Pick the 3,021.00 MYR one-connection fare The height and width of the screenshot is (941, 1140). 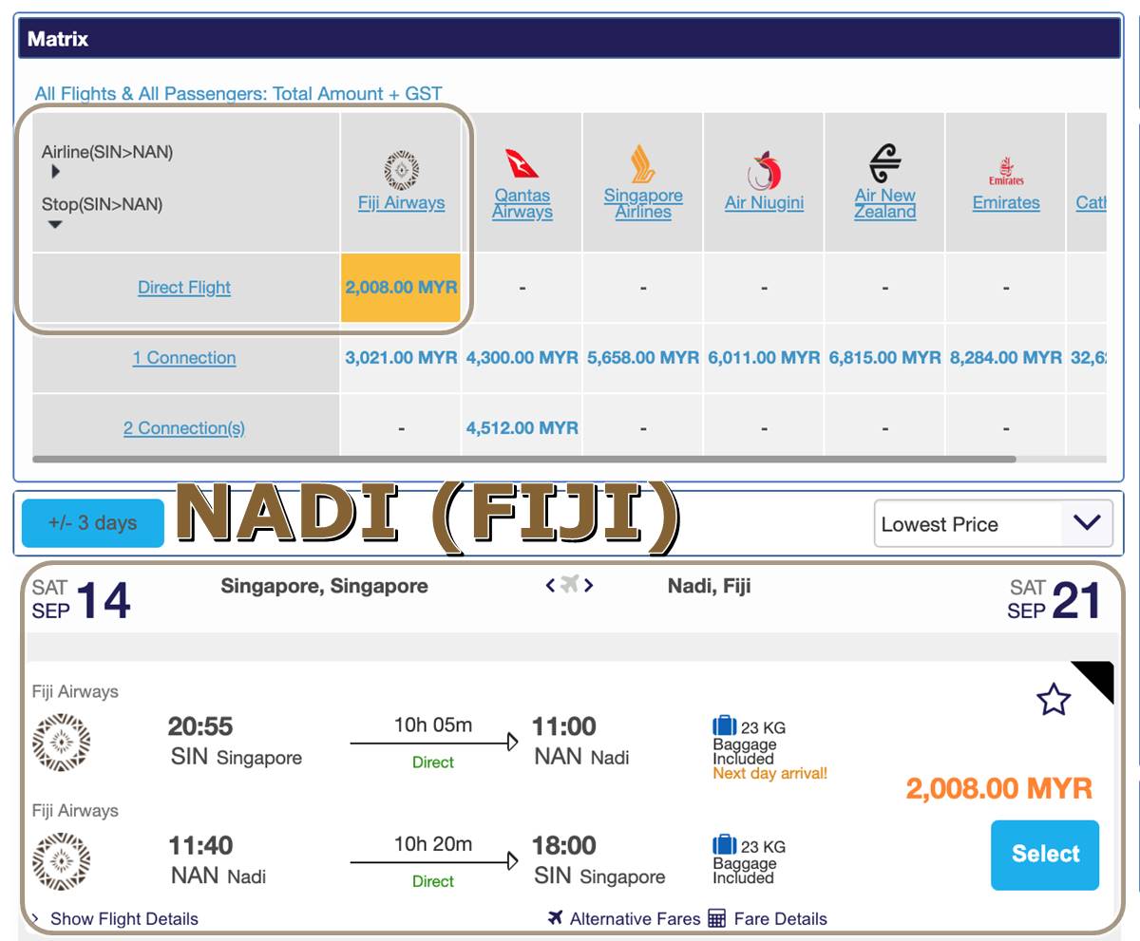(x=401, y=357)
